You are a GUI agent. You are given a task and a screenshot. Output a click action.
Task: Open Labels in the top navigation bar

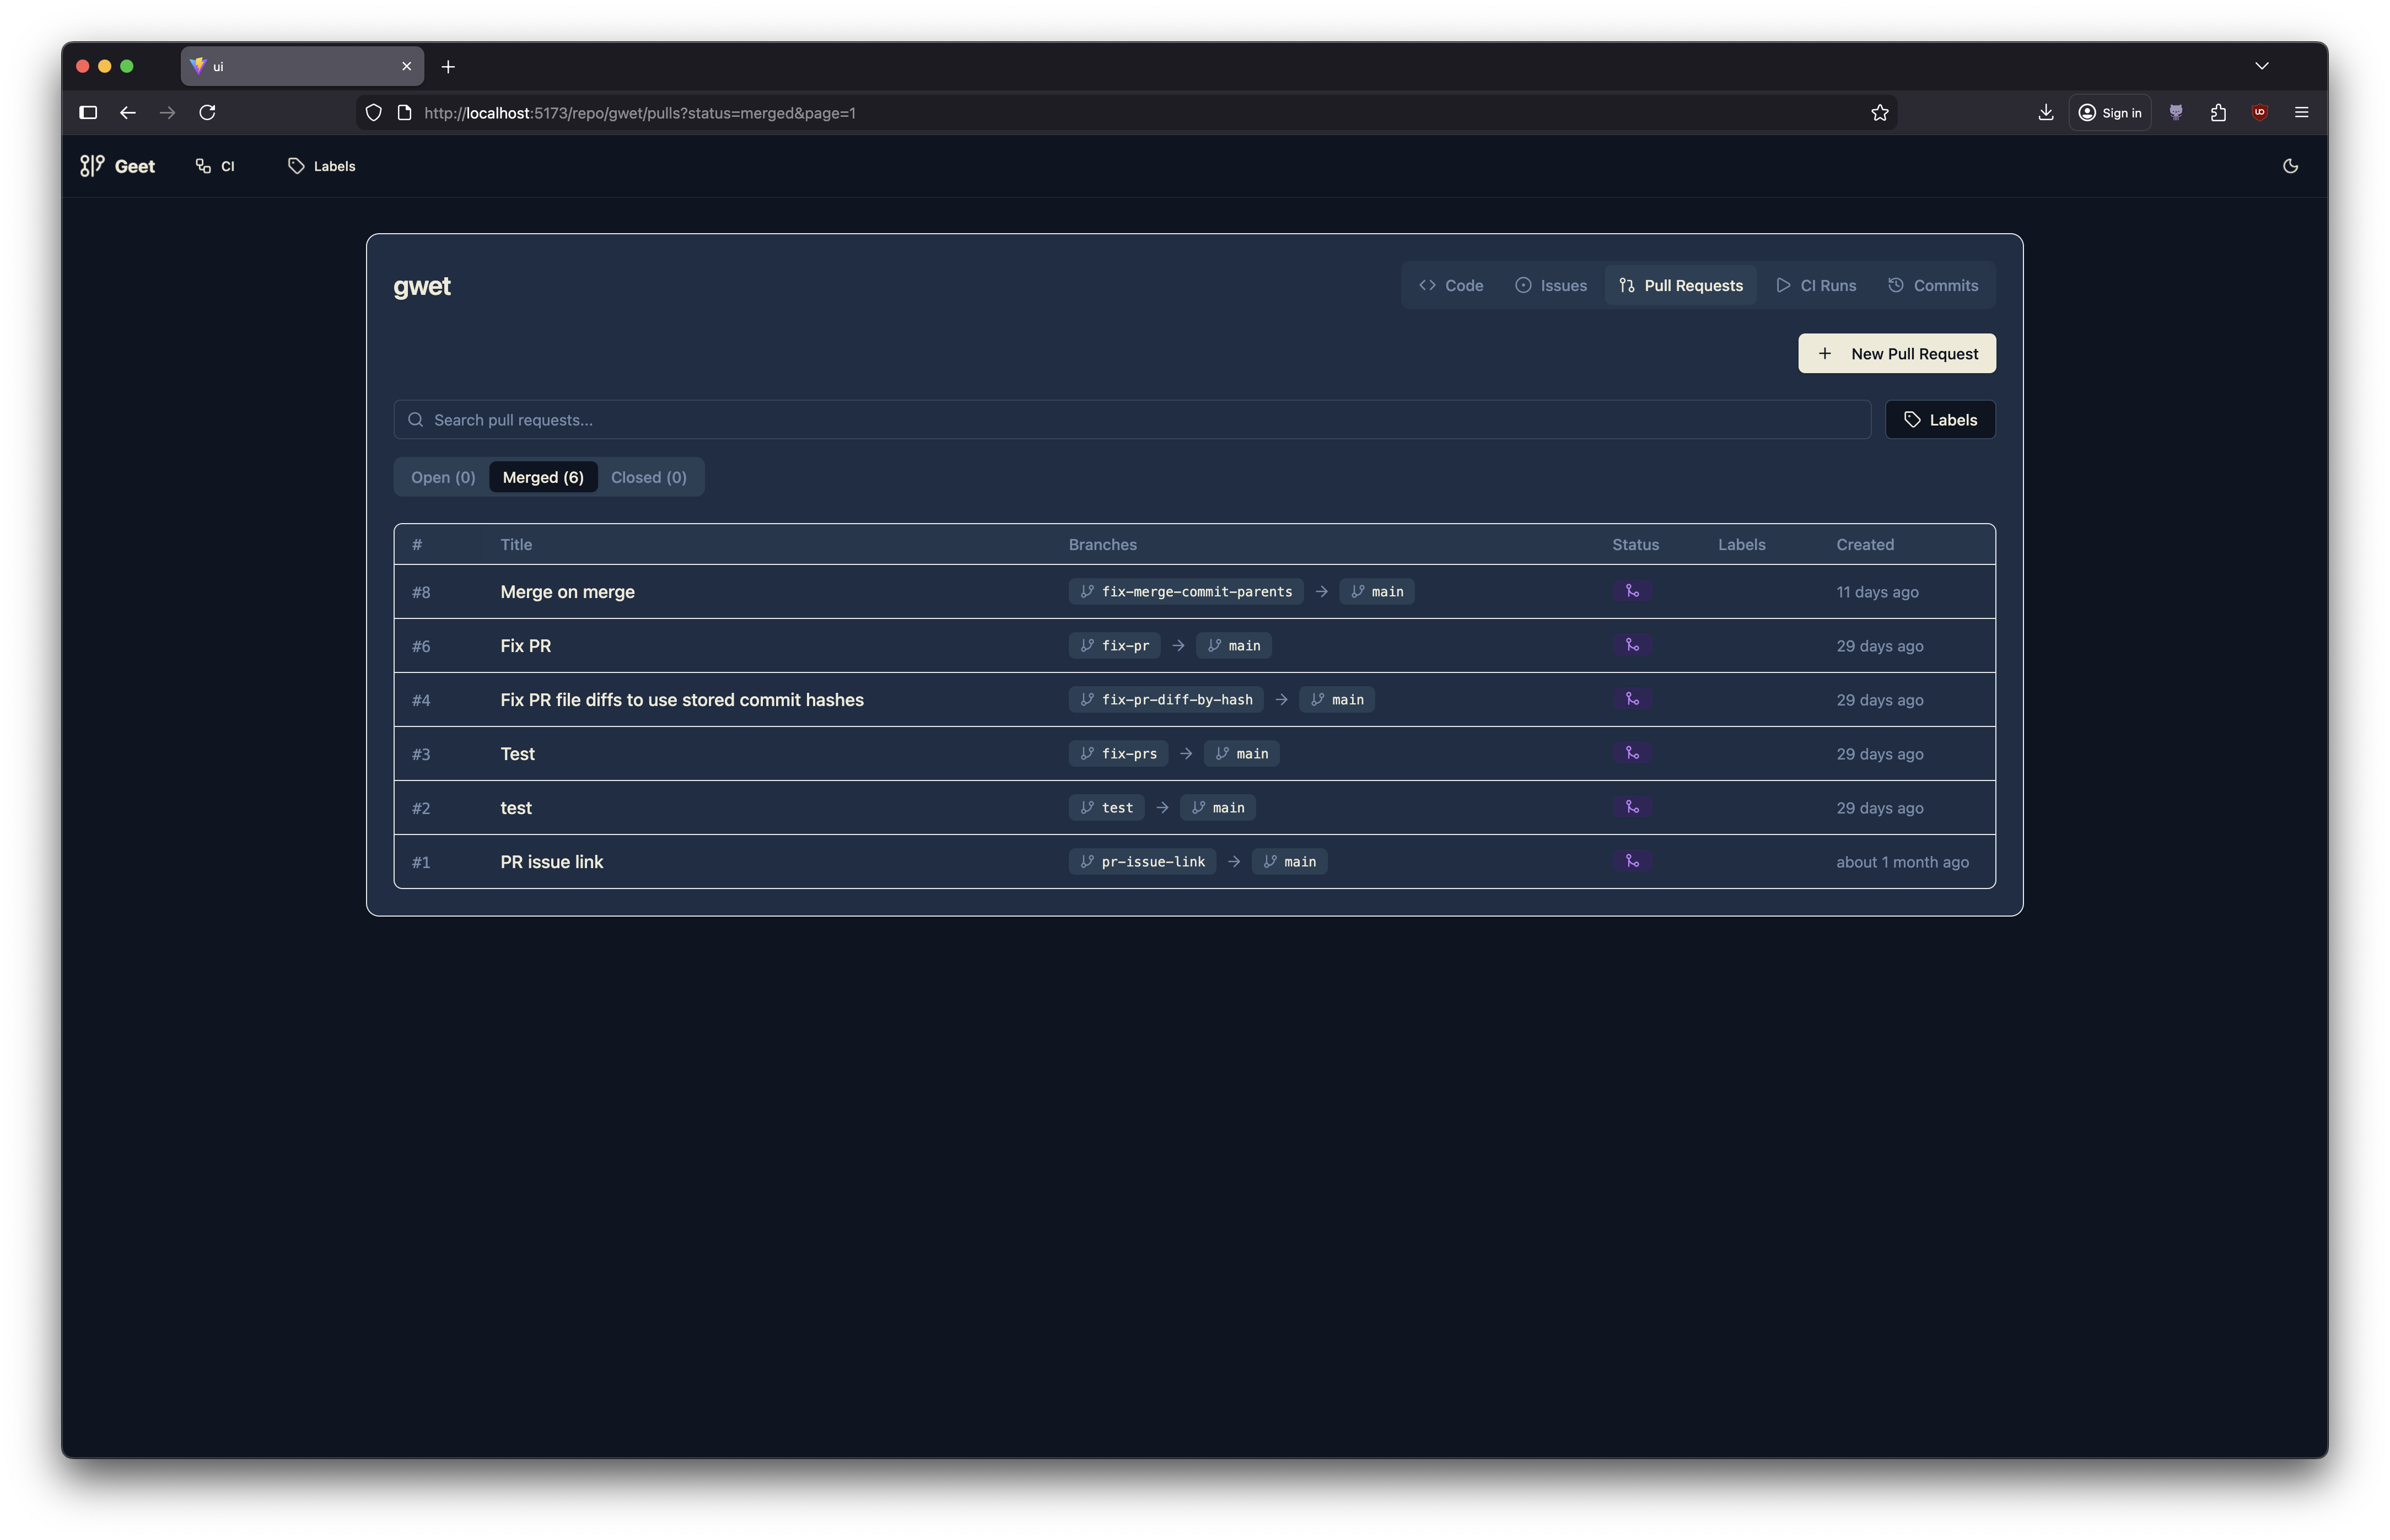322,166
